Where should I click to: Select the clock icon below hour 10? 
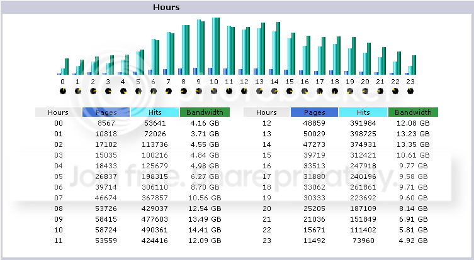coord(214,91)
